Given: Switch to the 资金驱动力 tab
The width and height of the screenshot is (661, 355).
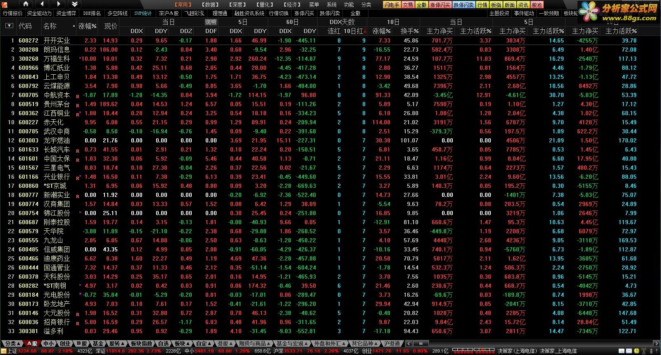Looking at the screenshot, I should (x=39, y=13).
